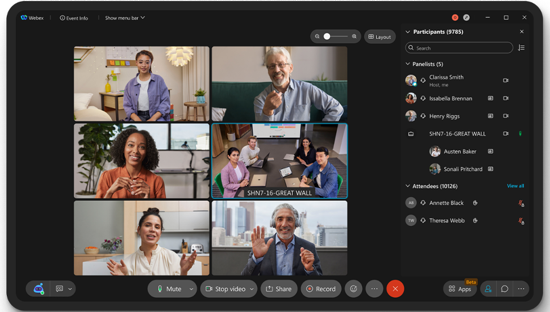Click Sonali Pritchard's contact card icon
This screenshot has width=550, height=312.
tap(490, 169)
